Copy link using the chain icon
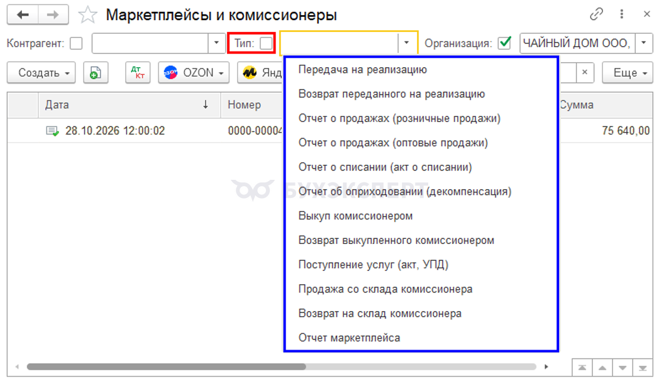The width and height of the screenshot is (659, 381). coord(596,14)
